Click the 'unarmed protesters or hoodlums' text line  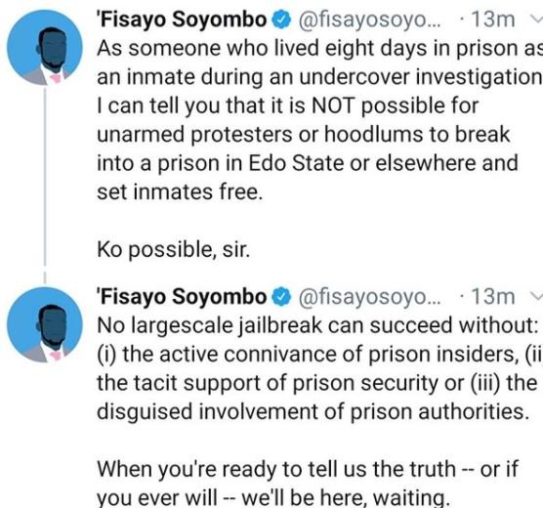(304, 134)
